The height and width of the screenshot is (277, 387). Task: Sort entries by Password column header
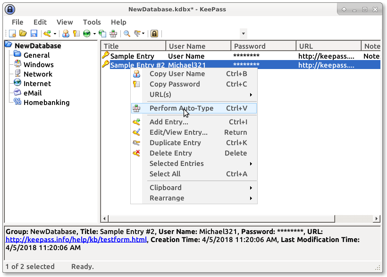pyautogui.click(x=264, y=46)
